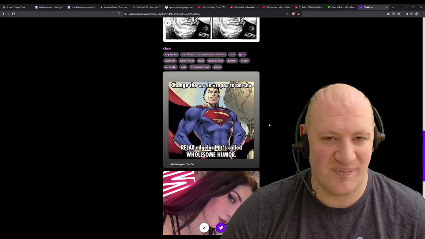Image resolution: width=425 pixels, height=239 pixels.
Task: Select the 'goth' club tag
Action: [242, 54]
